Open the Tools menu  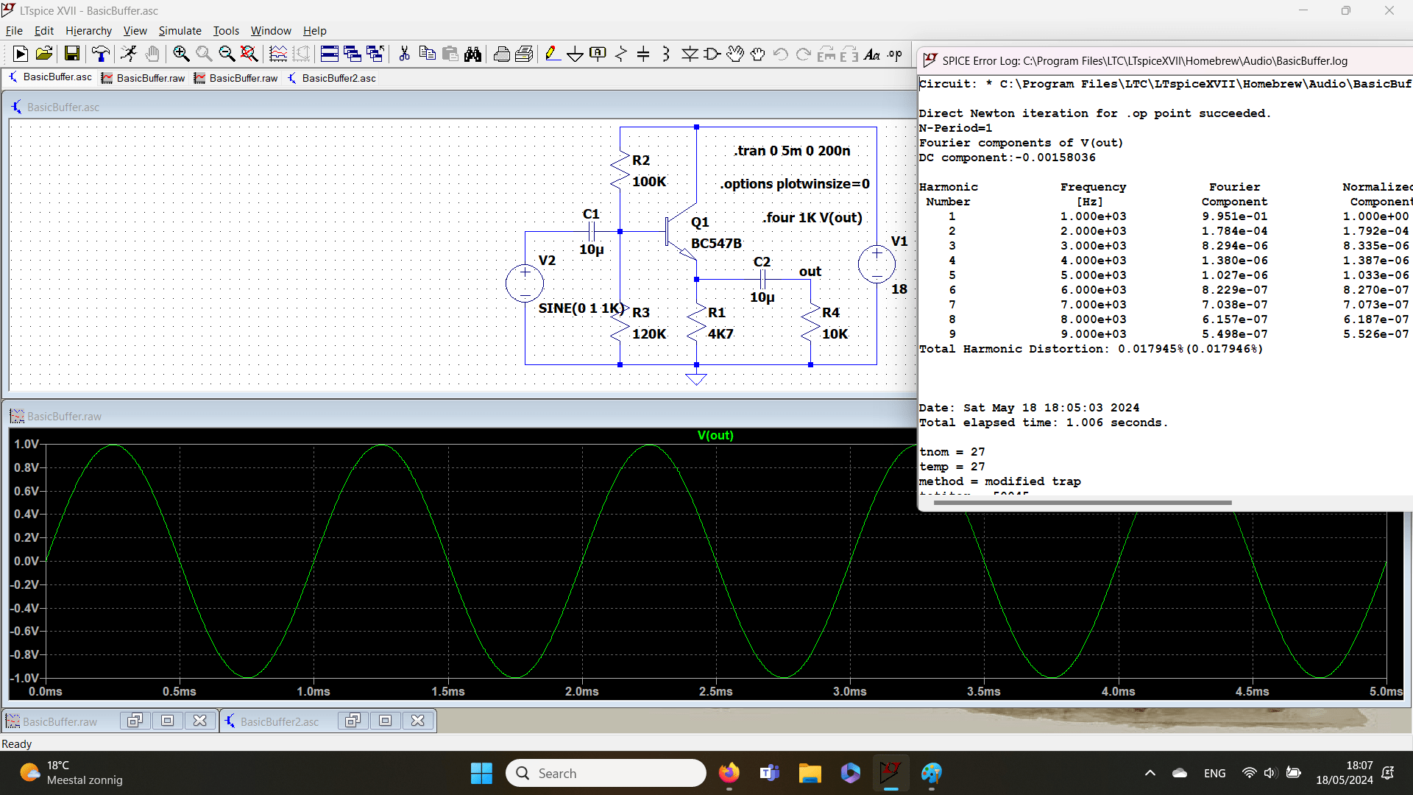[x=226, y=30]
